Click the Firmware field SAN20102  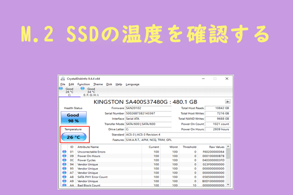point(148,108)
